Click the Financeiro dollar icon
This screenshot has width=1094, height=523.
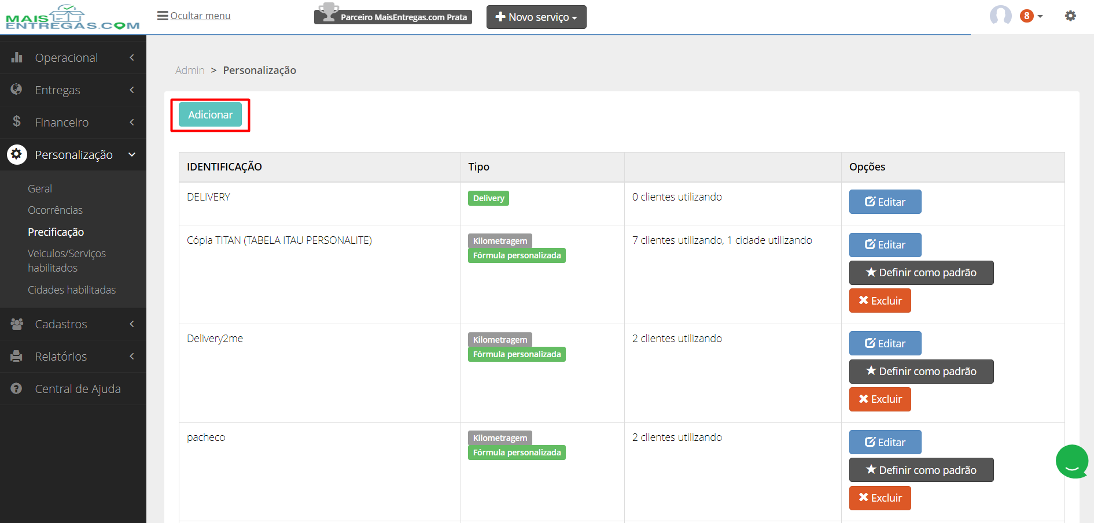[17, 121]
